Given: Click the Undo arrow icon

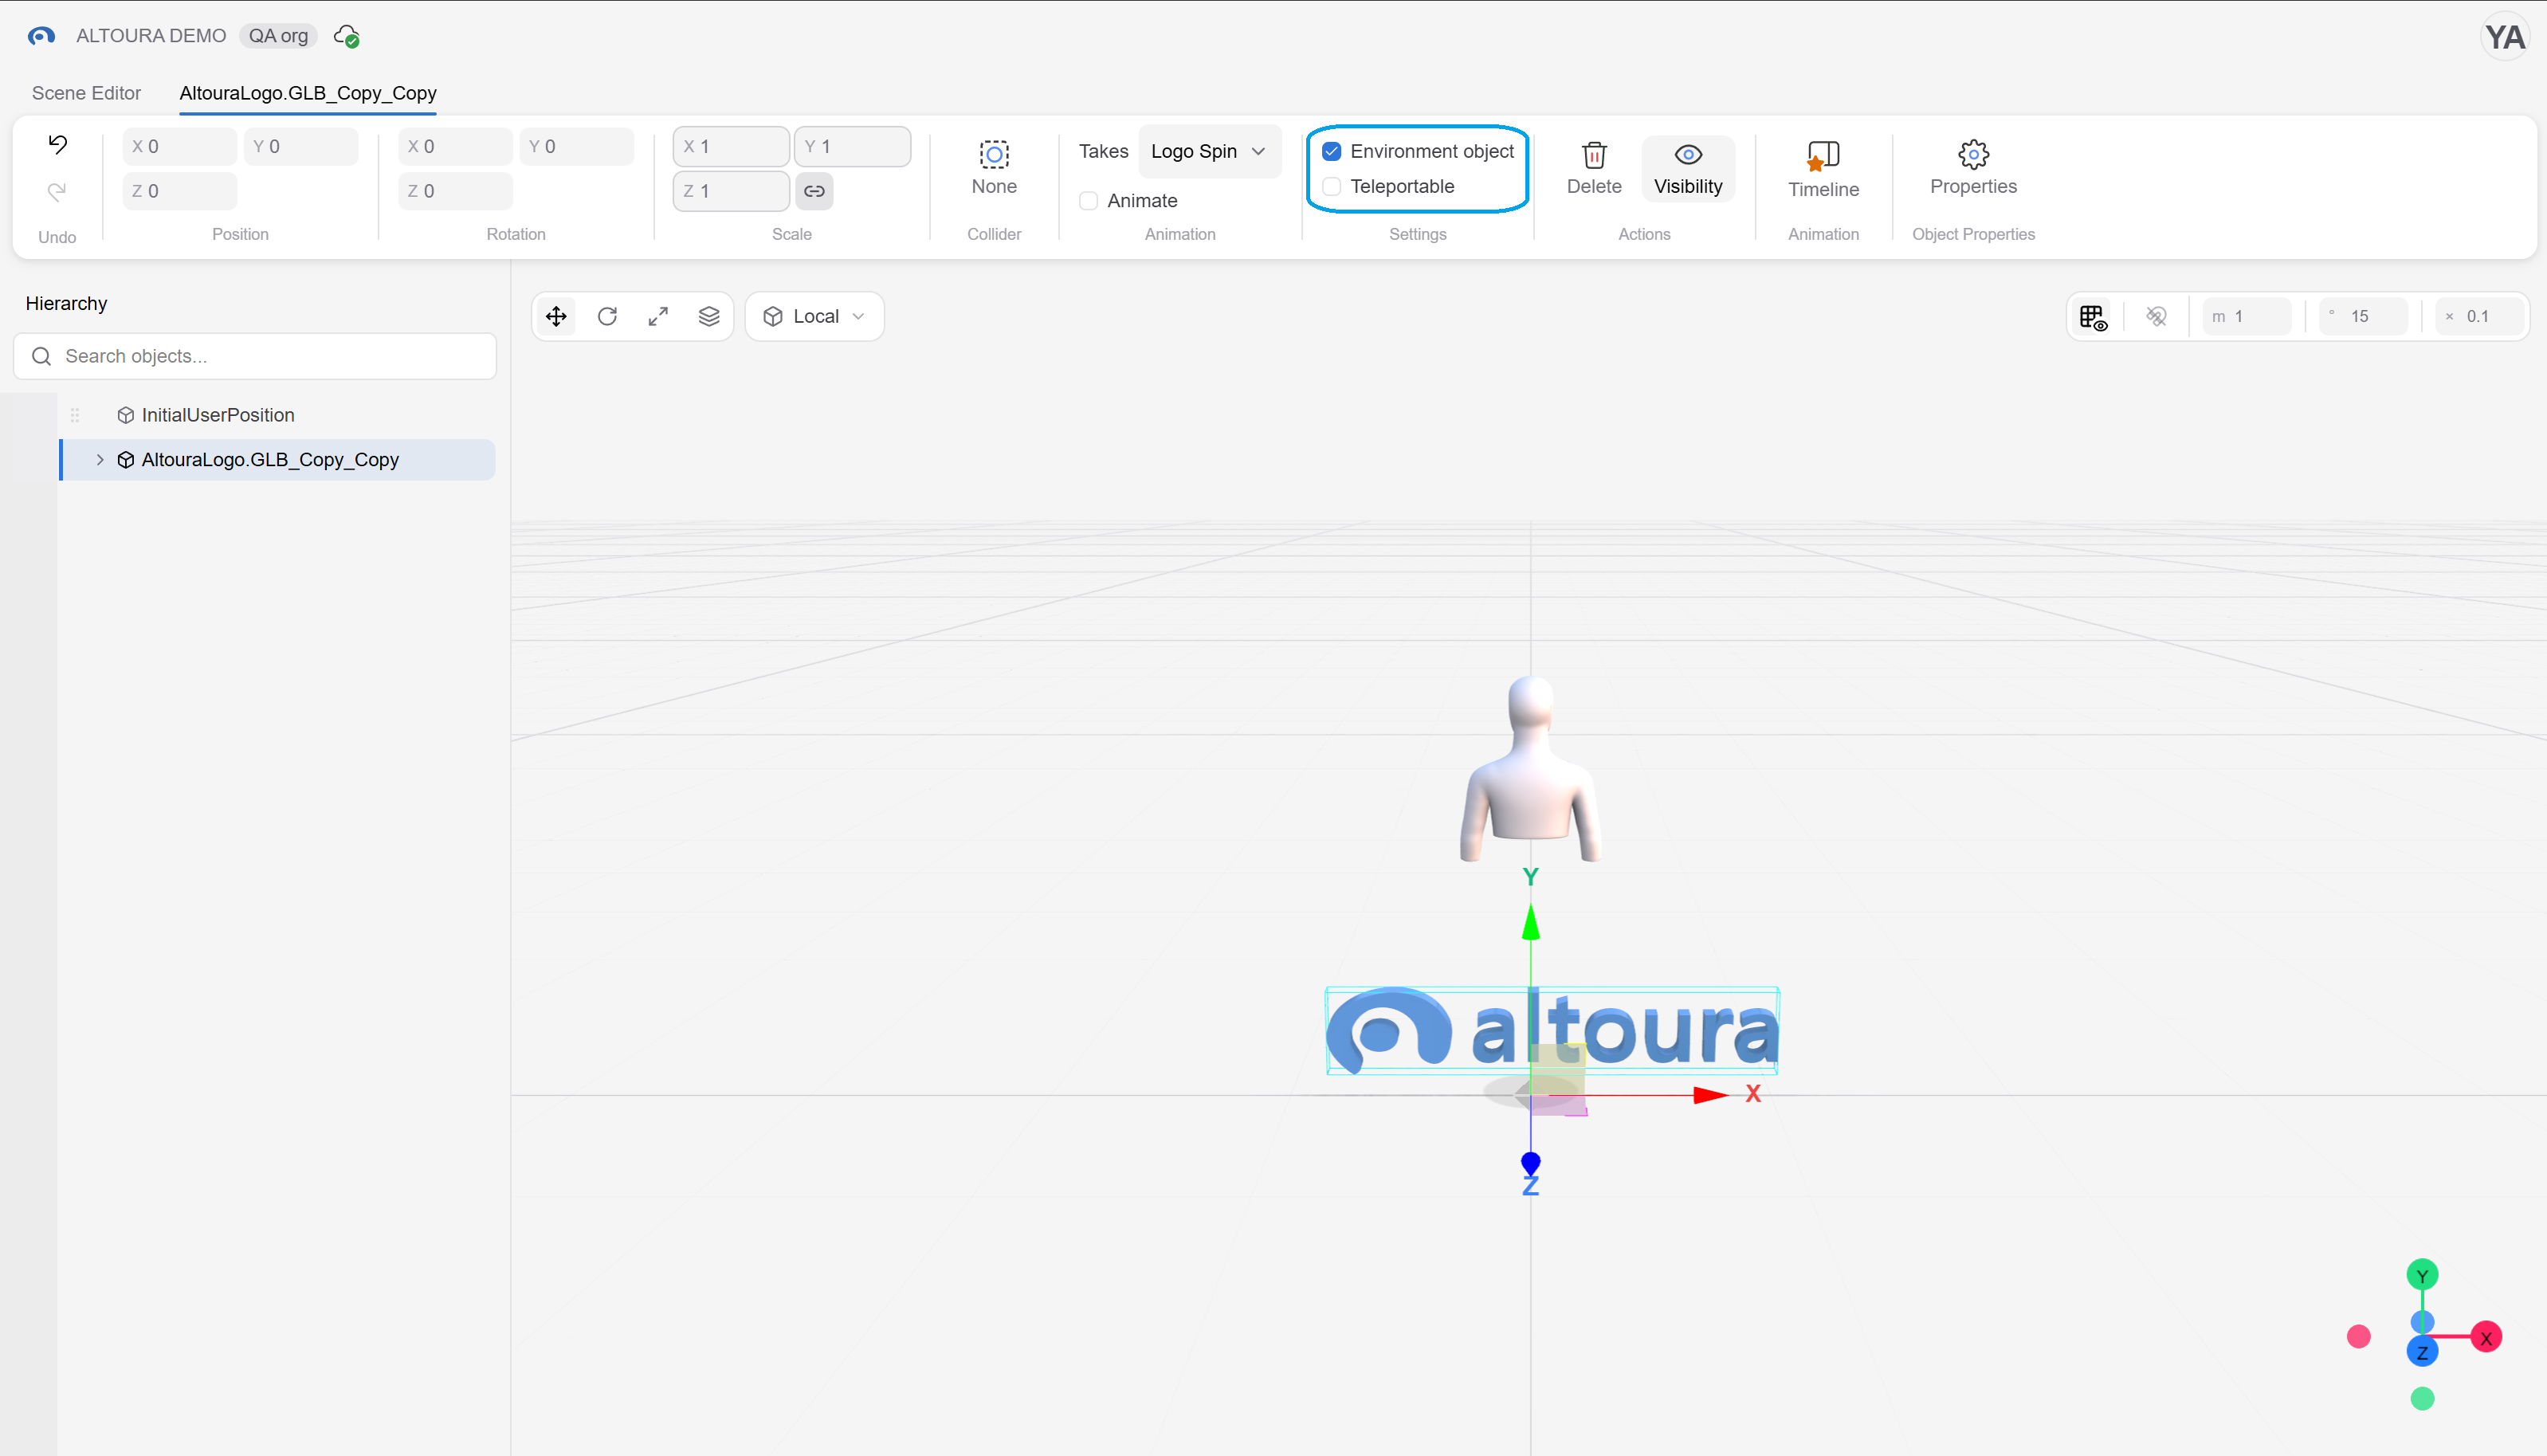Looking at the screenshot, I should 57,145.
